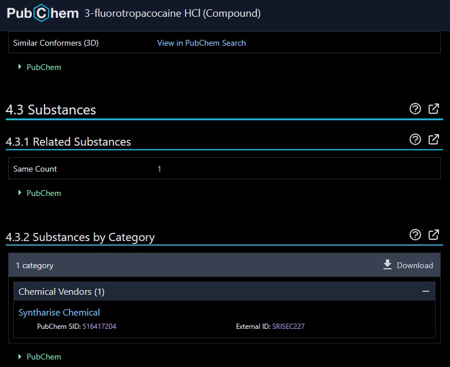Open External ID SRISEC227 link
Image resolution: width=450 pixels, height=367 pixels.
(289, 327)
